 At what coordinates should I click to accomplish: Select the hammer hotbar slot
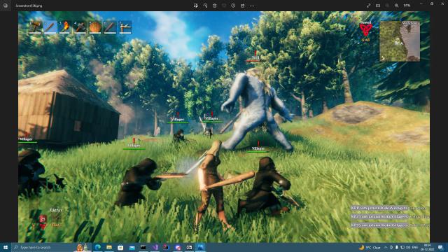tap(36, 27)
